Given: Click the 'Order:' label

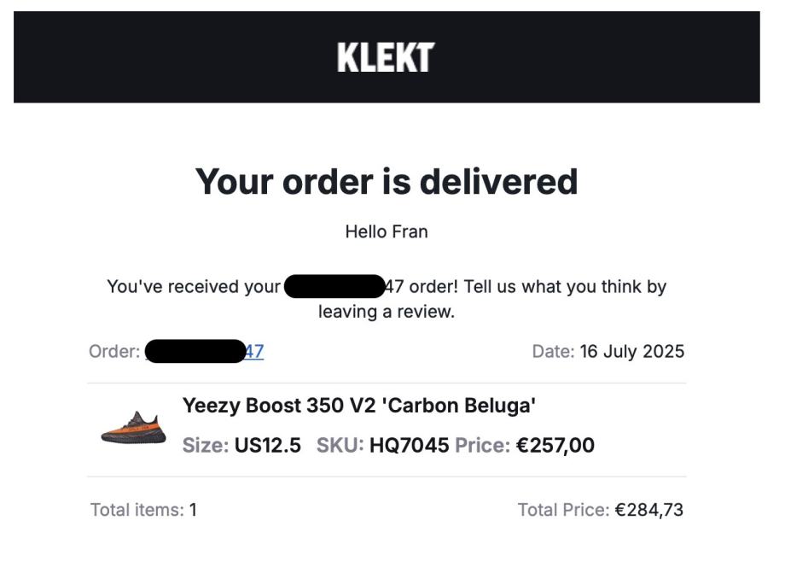Looking at the screenshot, I should 114,351.
